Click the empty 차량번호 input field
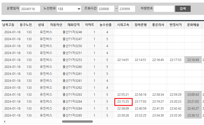The image size is (204, 125). click(x=164, y=9)
